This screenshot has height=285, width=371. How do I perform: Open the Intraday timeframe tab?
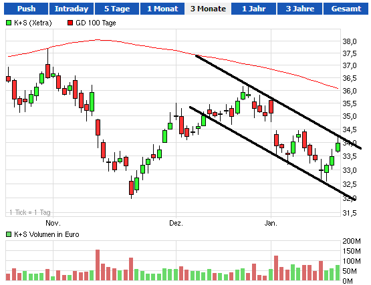pos(72,9)
